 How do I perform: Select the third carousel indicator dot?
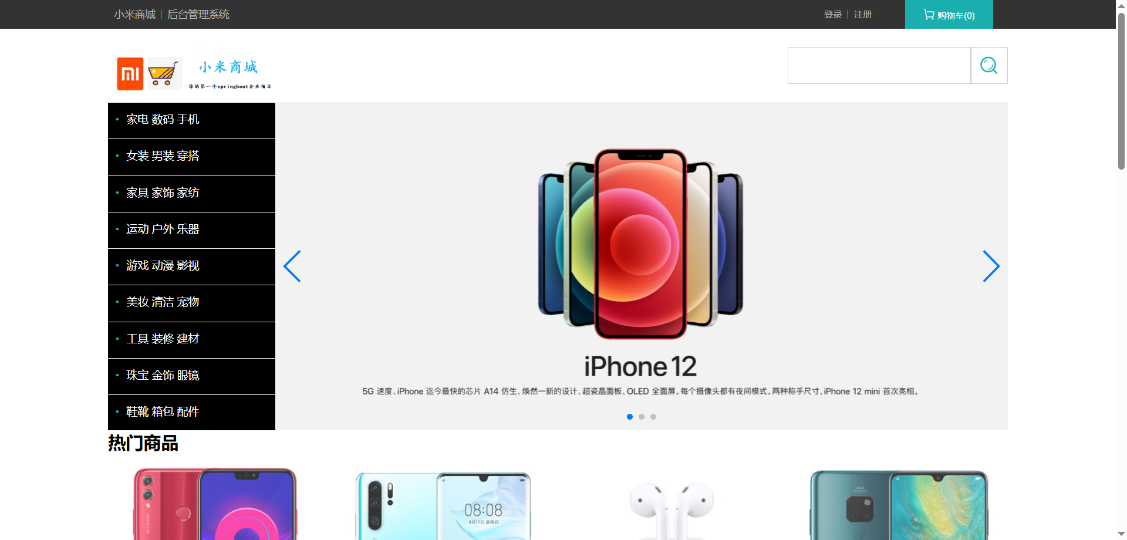[653, 417]
